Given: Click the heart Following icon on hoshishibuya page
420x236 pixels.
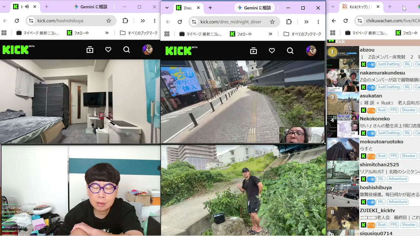Looking at the screenshot, I should coord(108,50).
